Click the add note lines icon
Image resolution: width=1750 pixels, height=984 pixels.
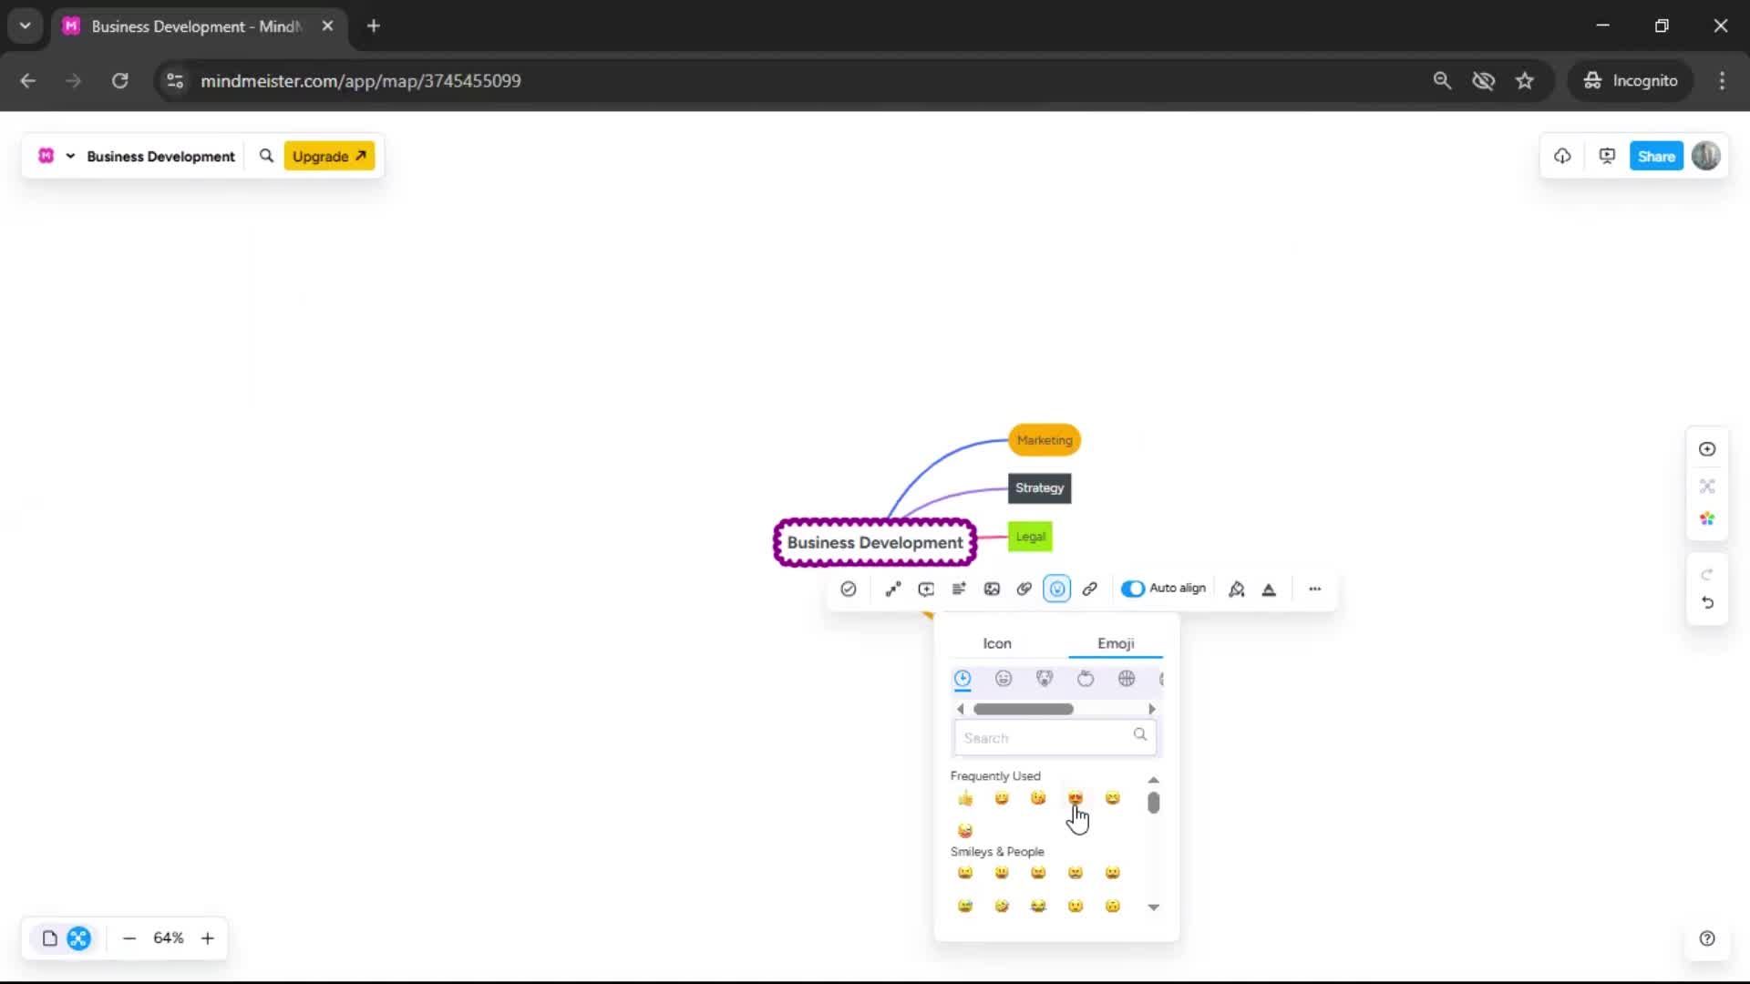click(x=959, y=589)
